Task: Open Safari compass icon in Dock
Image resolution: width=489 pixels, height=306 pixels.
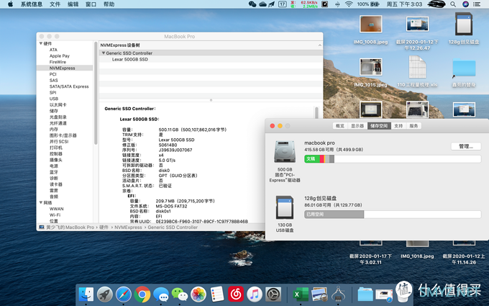Action: (124, 294)
